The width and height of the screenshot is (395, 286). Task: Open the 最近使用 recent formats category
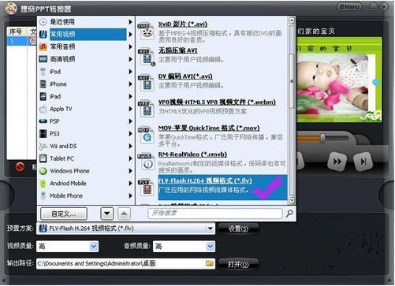pyautogui.click(x=86, y=22)
